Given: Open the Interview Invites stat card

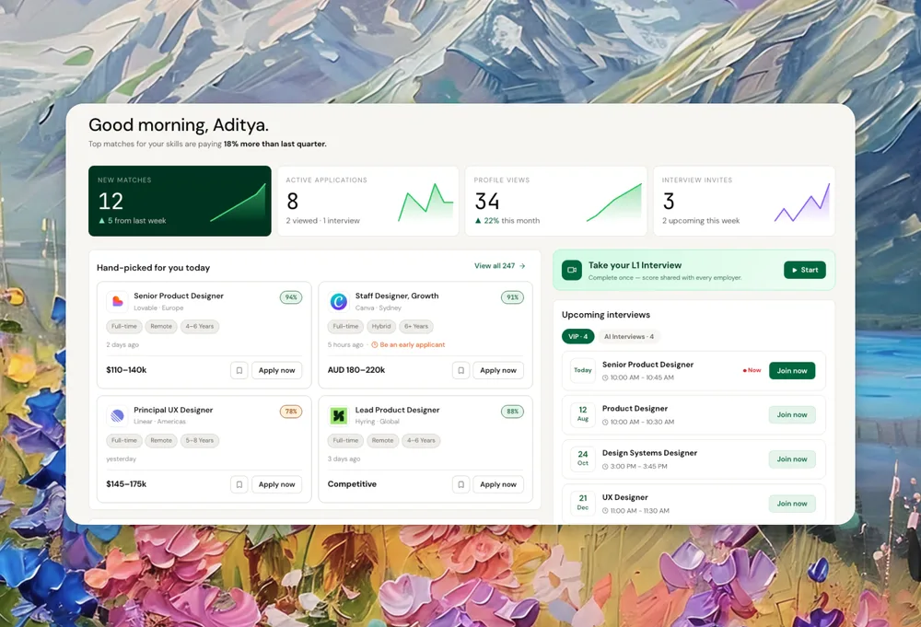Looking at the screenshot, I should [744, 201].
